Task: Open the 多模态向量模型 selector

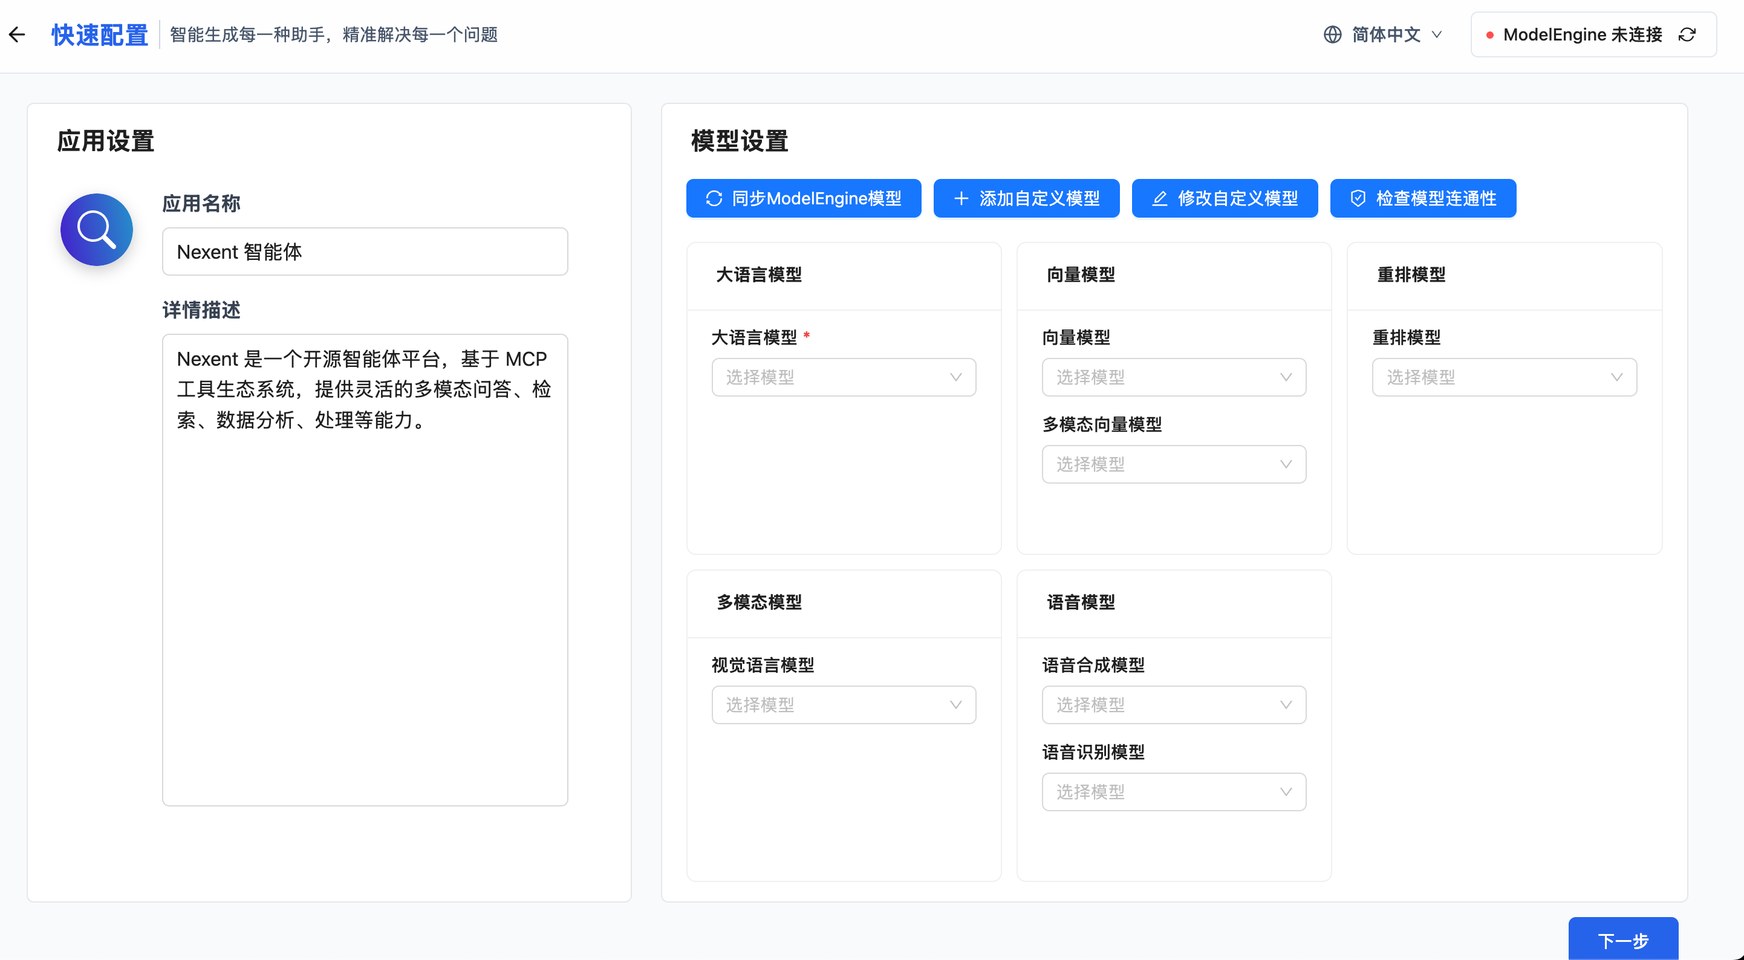Action: (1173, 464)
